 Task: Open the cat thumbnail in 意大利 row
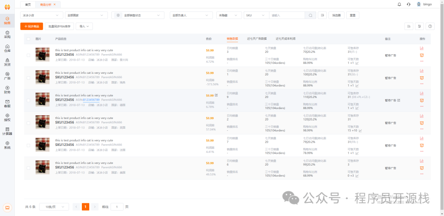point(42,55)
